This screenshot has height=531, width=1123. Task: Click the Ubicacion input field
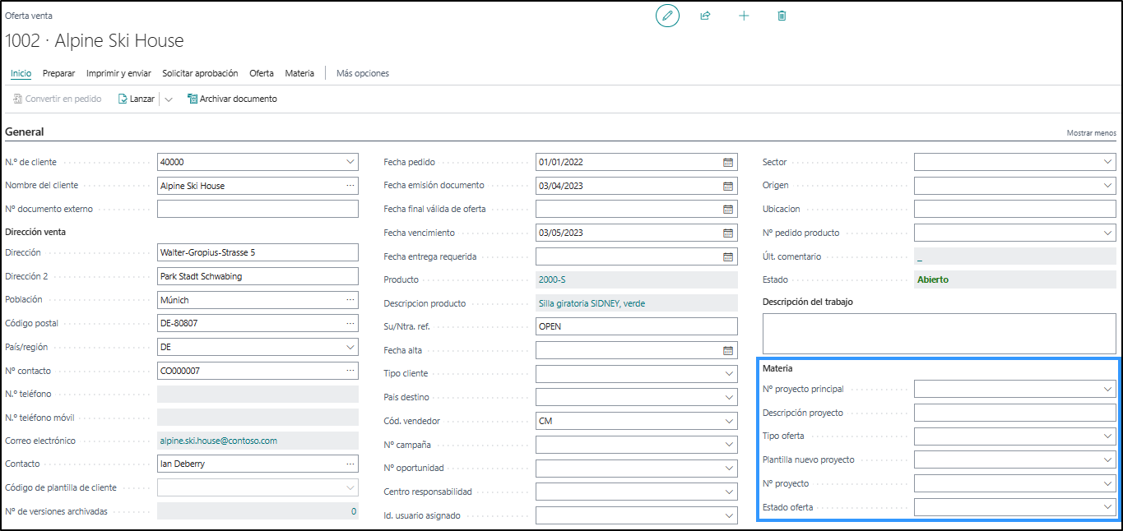1014,209
